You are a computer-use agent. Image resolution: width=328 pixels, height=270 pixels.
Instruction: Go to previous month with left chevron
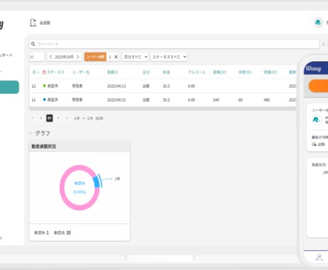tap(51, 57)
